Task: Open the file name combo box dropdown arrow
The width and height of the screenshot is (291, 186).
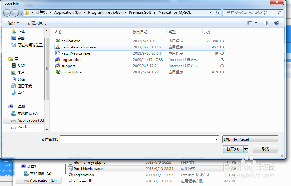Action: click(216, 139)
